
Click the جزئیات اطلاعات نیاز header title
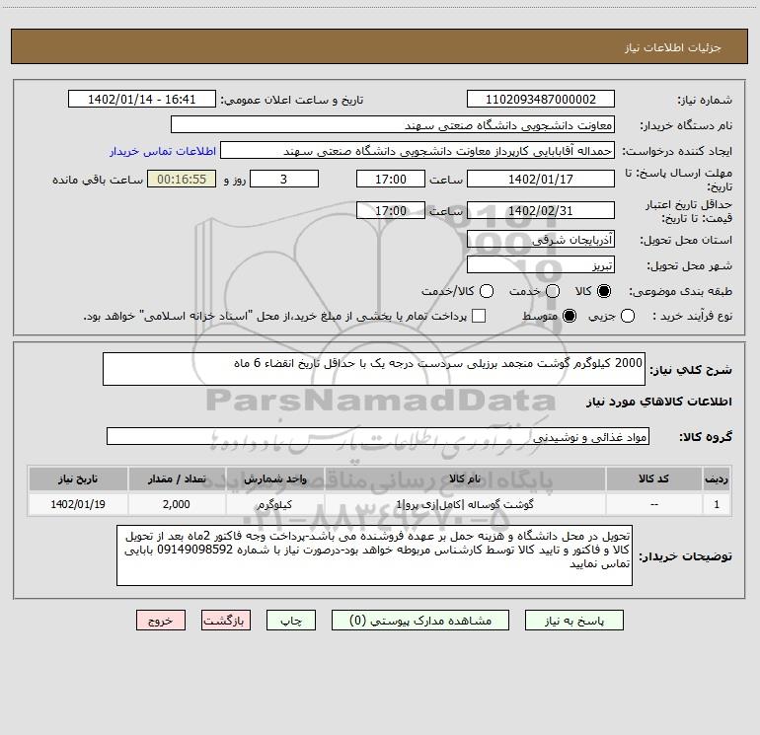[673, 47]
